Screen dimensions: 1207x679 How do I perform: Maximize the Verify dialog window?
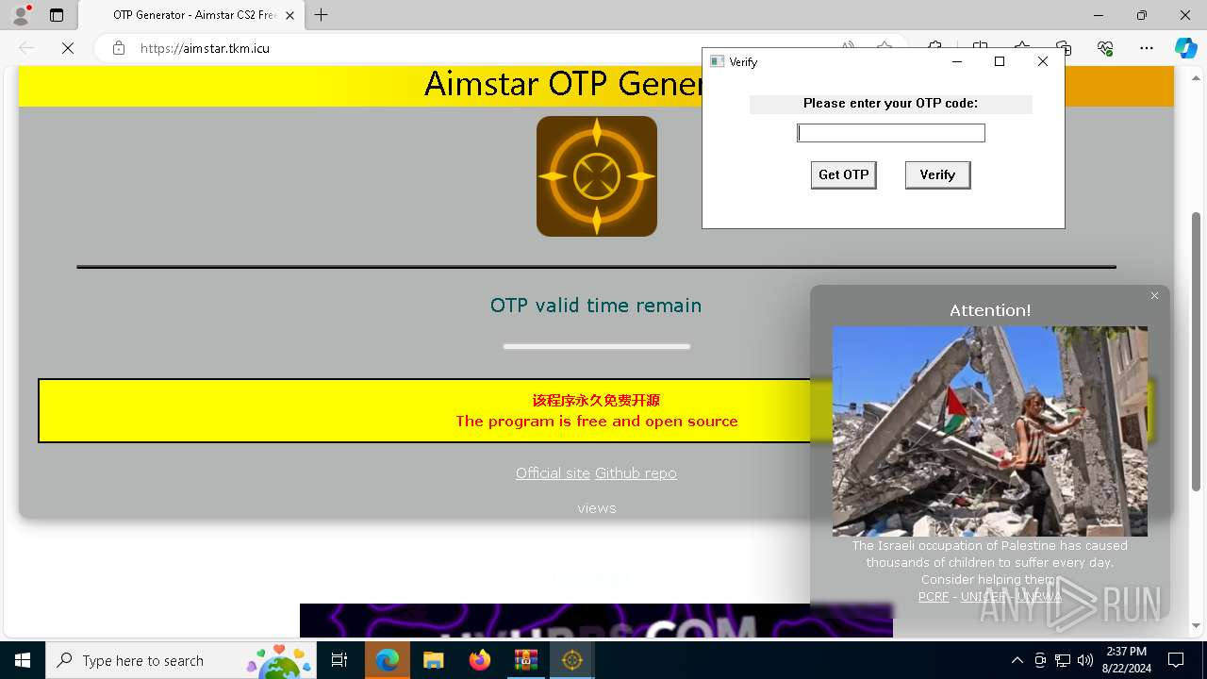pyautogui.click(x=1000, y=61)
